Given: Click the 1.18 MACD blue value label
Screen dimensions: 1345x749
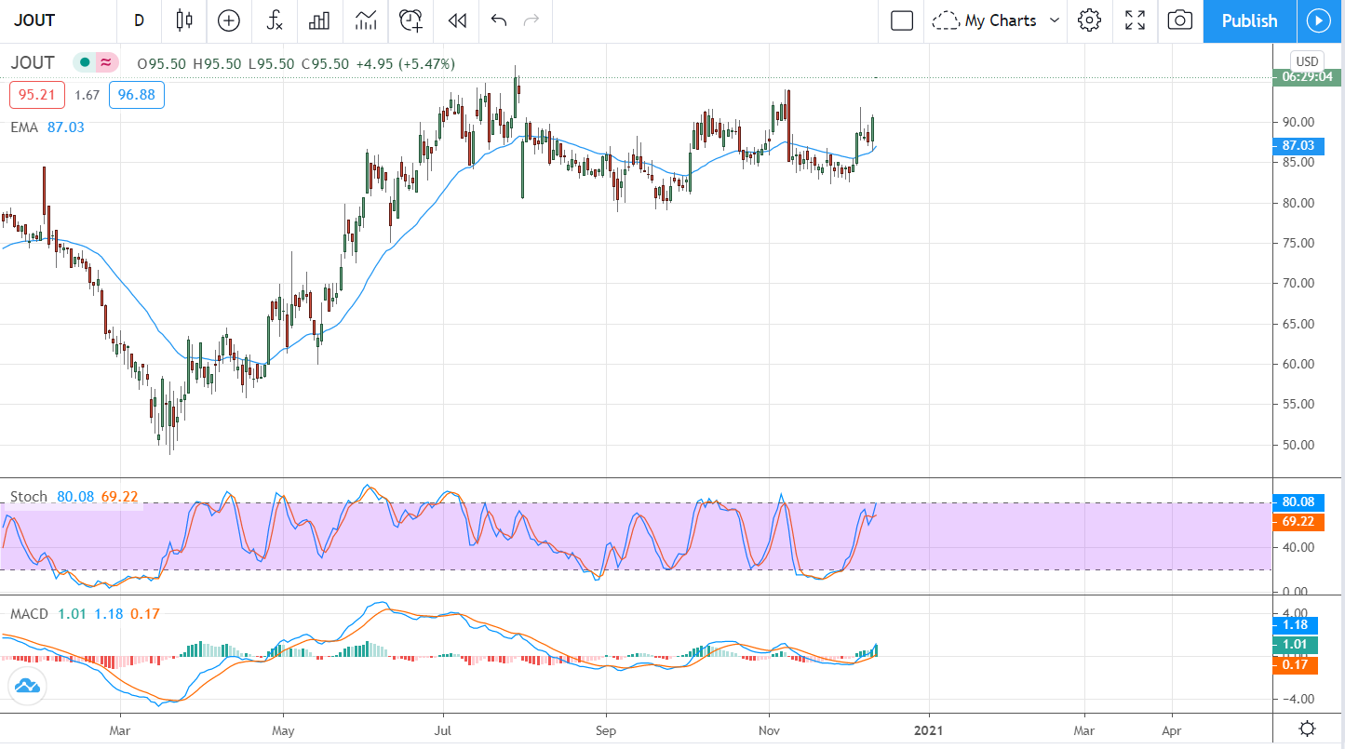Looking at the screenshot, I should pyautogui.click(x=1296, y=625).
